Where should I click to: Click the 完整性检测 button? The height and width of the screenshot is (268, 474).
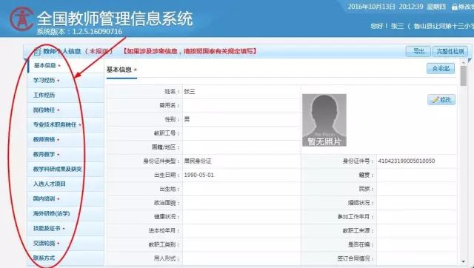(450, 51)
